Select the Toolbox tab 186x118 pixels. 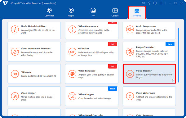click(137, 12)
